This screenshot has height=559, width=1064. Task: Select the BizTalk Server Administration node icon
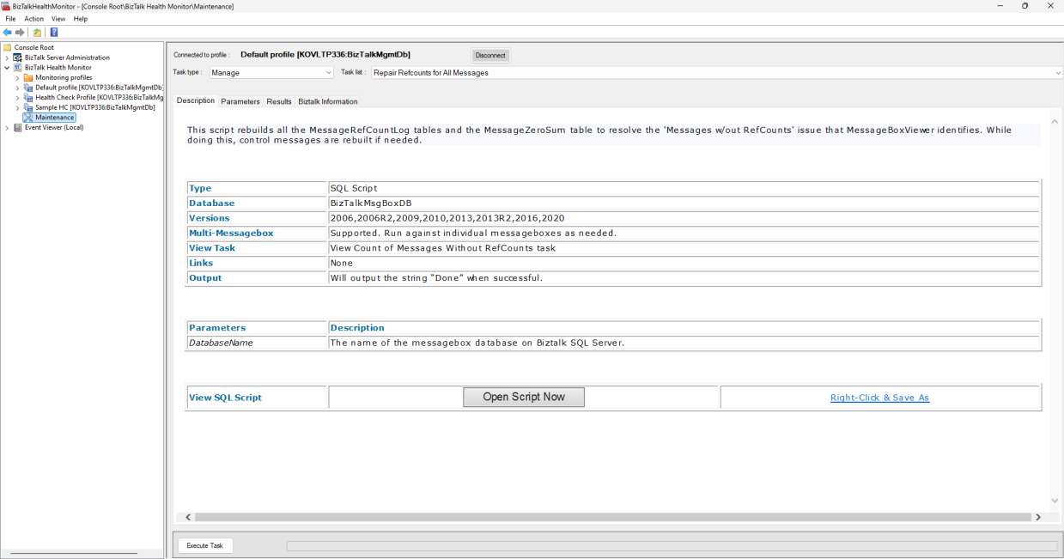18,58
